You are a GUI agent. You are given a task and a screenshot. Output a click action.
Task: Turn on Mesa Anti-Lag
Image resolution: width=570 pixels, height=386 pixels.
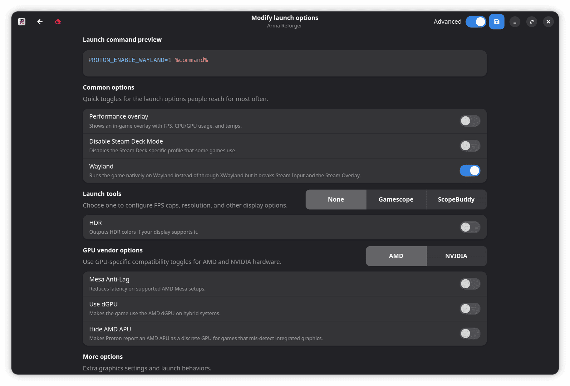coord(470,284)
